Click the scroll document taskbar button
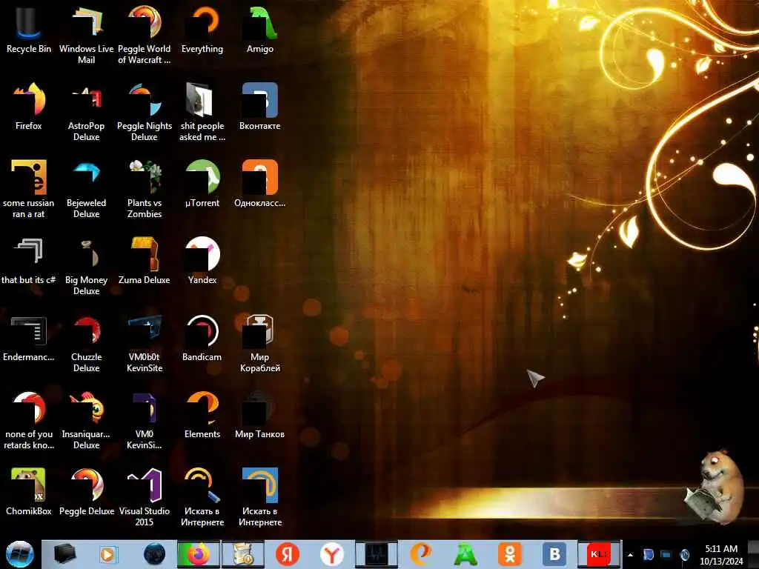Screen dimensions: 759x569 [243, 554]
